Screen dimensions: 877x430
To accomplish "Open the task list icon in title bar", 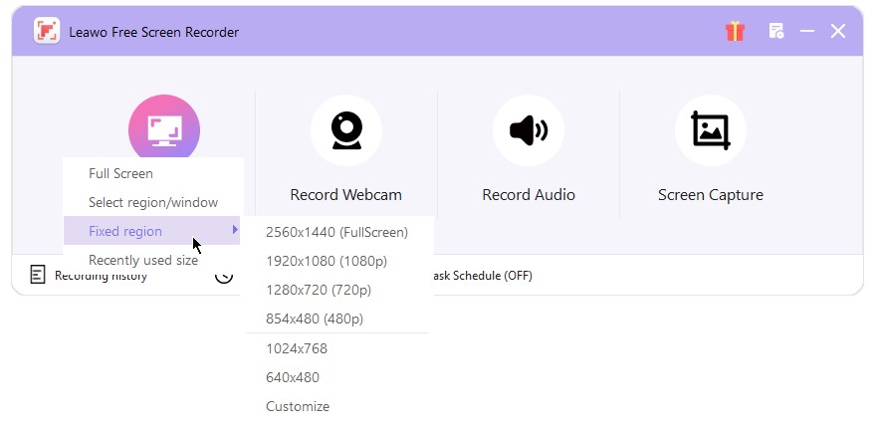I will pyautogui.click(x=776, y=31).
